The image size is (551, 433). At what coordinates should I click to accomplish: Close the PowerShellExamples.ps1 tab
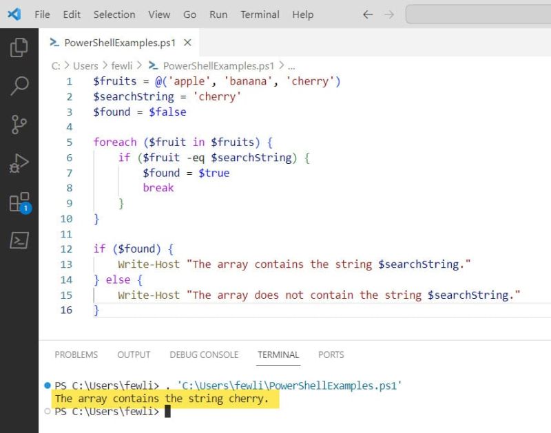pyautogui.click(x=187, y=42)
